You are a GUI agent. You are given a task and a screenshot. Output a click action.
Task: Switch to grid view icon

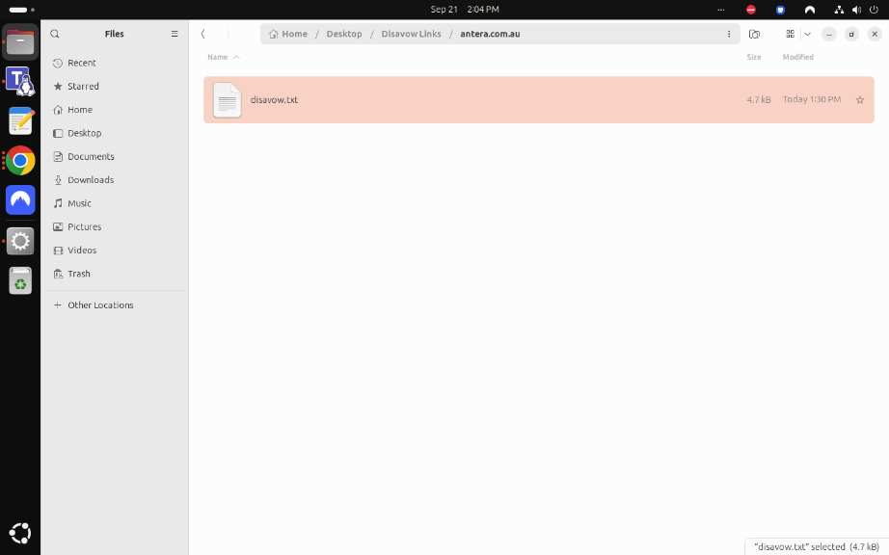790,34
